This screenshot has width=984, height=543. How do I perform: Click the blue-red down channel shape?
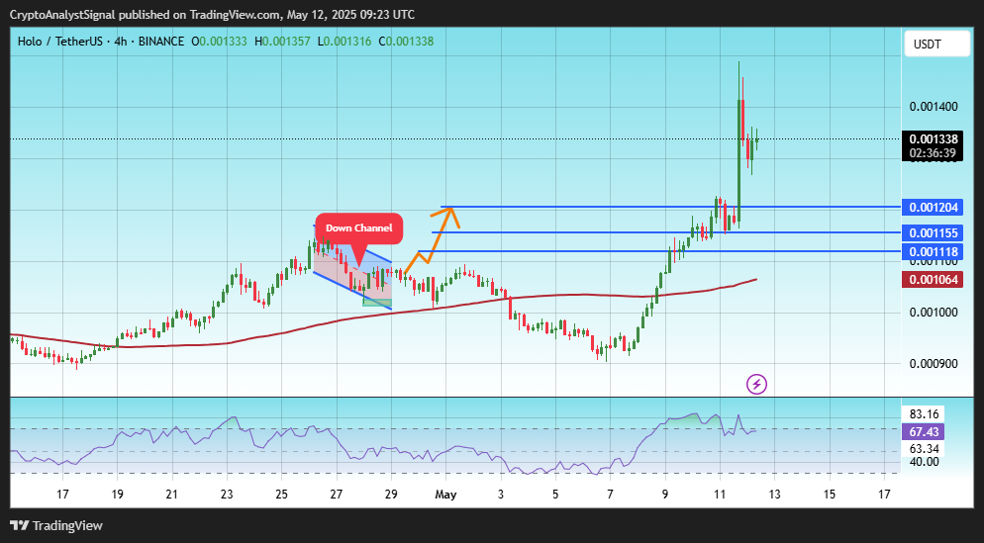tap(352, 266)
